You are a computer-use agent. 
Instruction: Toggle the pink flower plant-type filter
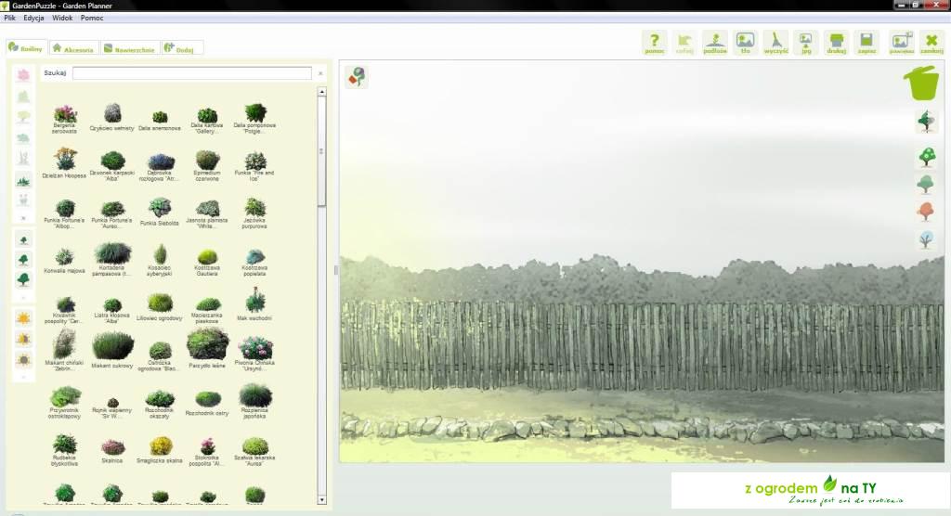(23, 74)
